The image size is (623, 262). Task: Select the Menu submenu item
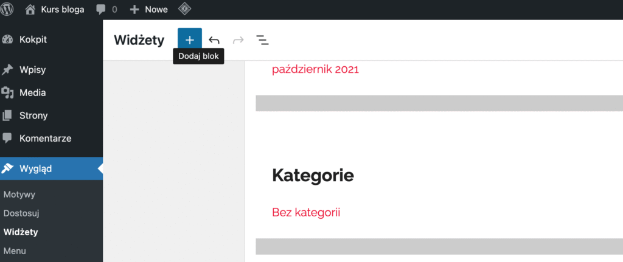pyautogui.click(x=15, y=250)
